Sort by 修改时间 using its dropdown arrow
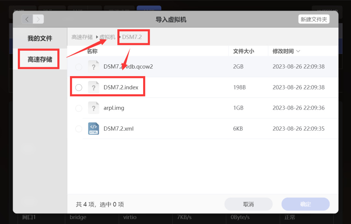Screen dimensions: 351x224 click(x=298, y=51)
